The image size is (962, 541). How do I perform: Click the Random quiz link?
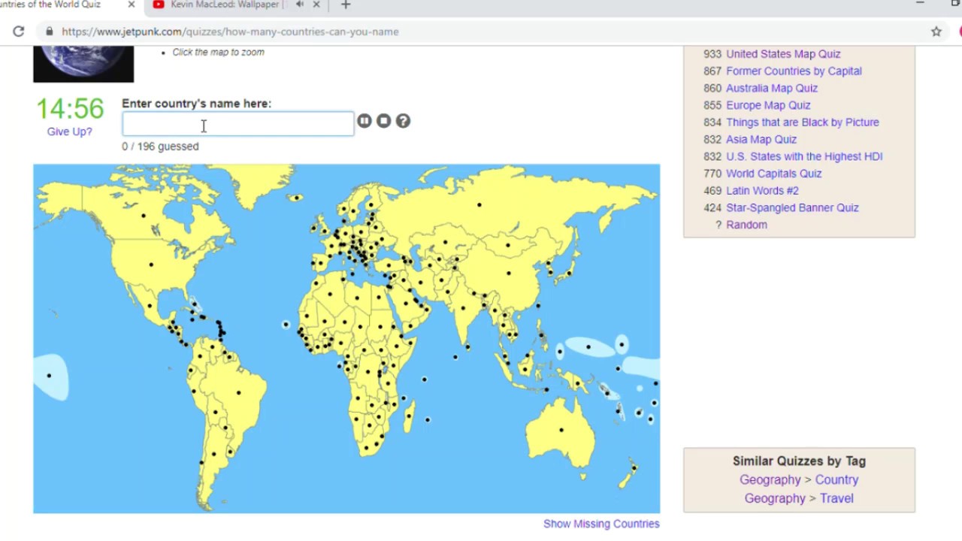[746, 225]
